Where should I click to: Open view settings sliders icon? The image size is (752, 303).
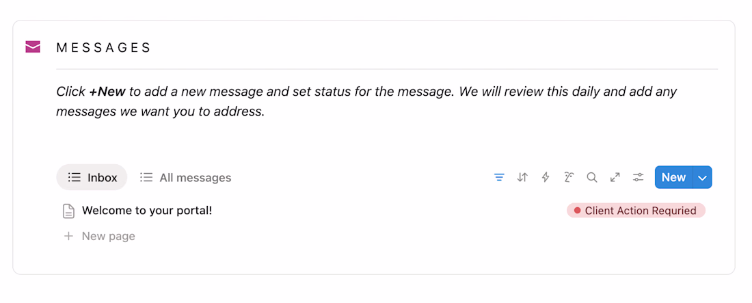(x=639, y=178)
